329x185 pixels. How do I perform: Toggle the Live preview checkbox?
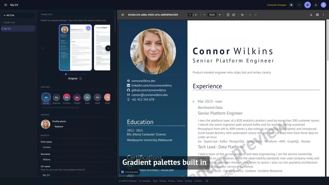click(x=123, y=172)
